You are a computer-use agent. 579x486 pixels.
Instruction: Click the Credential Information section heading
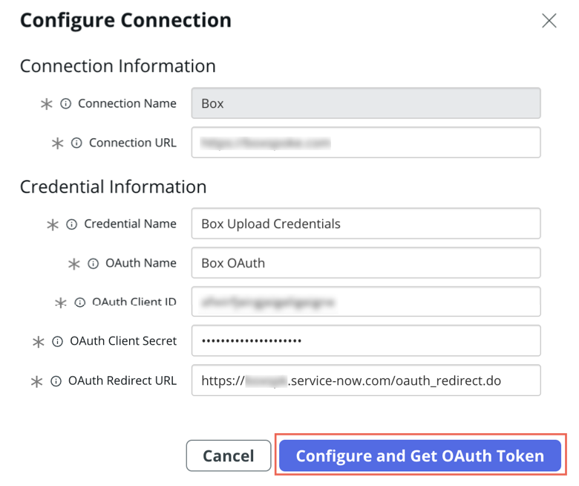tap(113, 187)
